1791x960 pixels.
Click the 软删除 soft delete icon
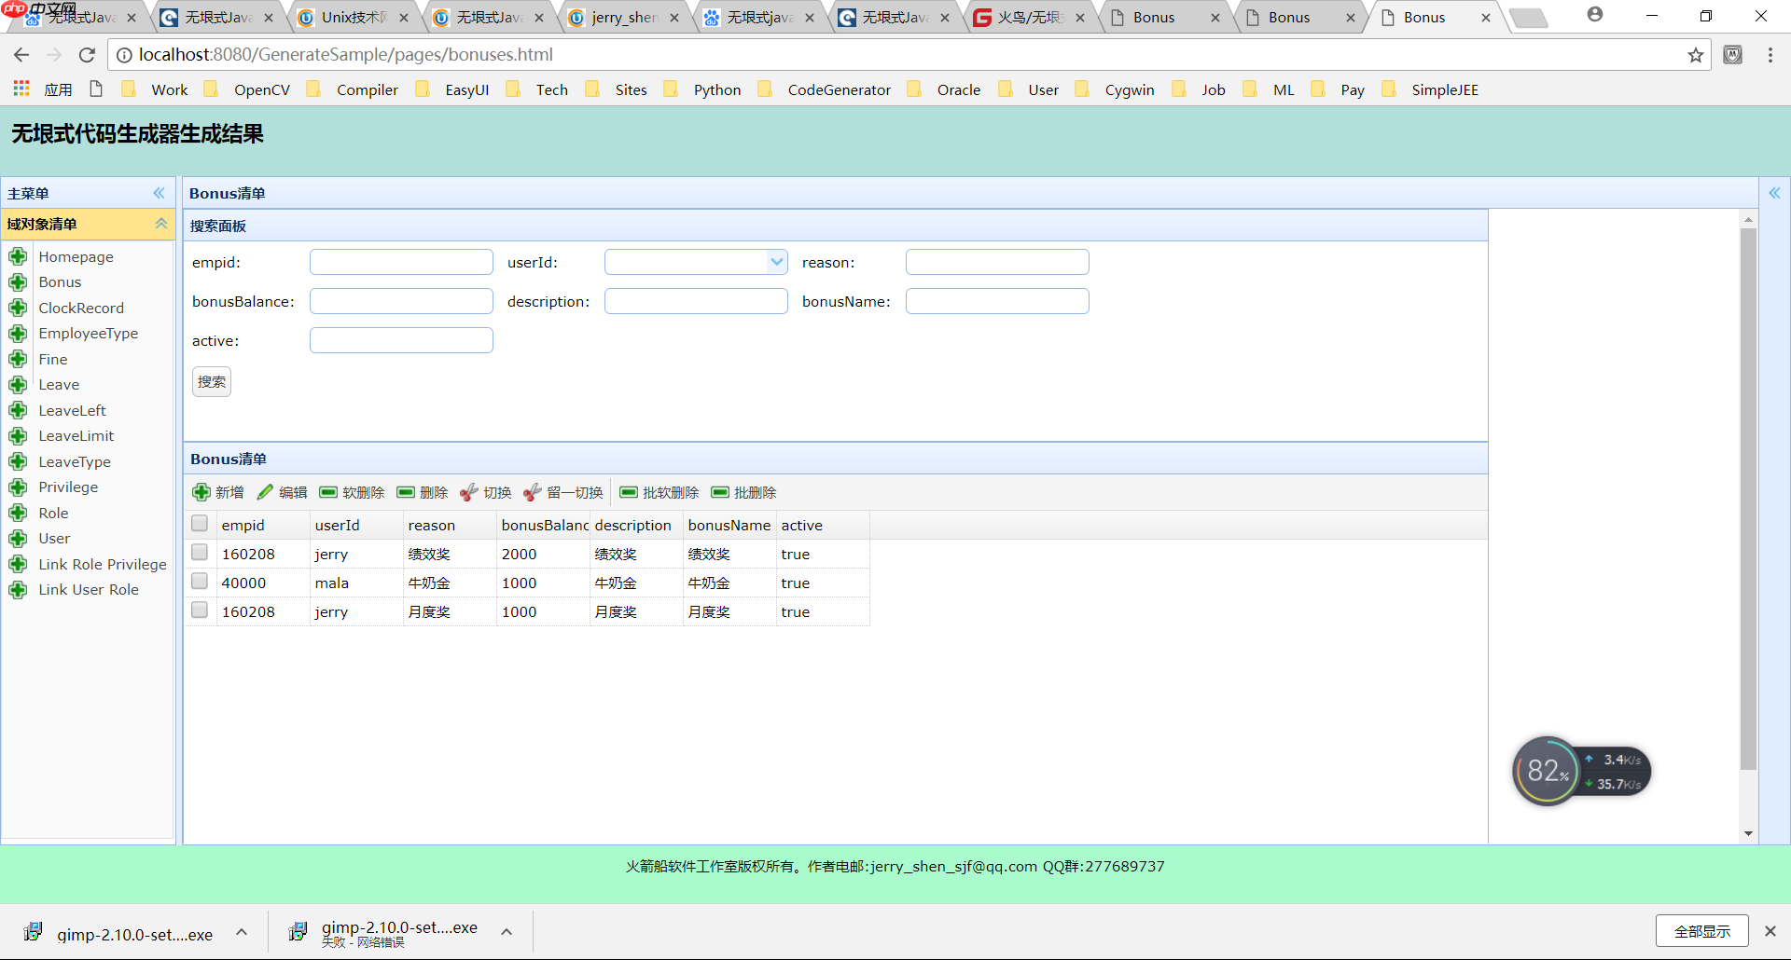click(328, 492)
